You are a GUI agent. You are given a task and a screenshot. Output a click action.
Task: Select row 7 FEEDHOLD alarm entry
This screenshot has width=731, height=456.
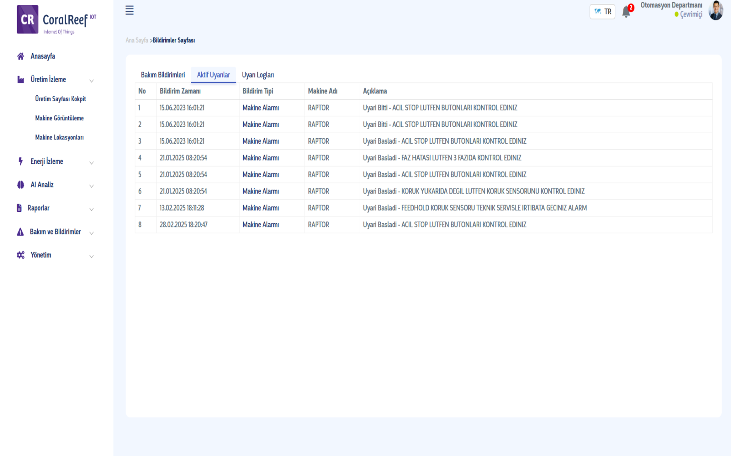pos(474,208)
